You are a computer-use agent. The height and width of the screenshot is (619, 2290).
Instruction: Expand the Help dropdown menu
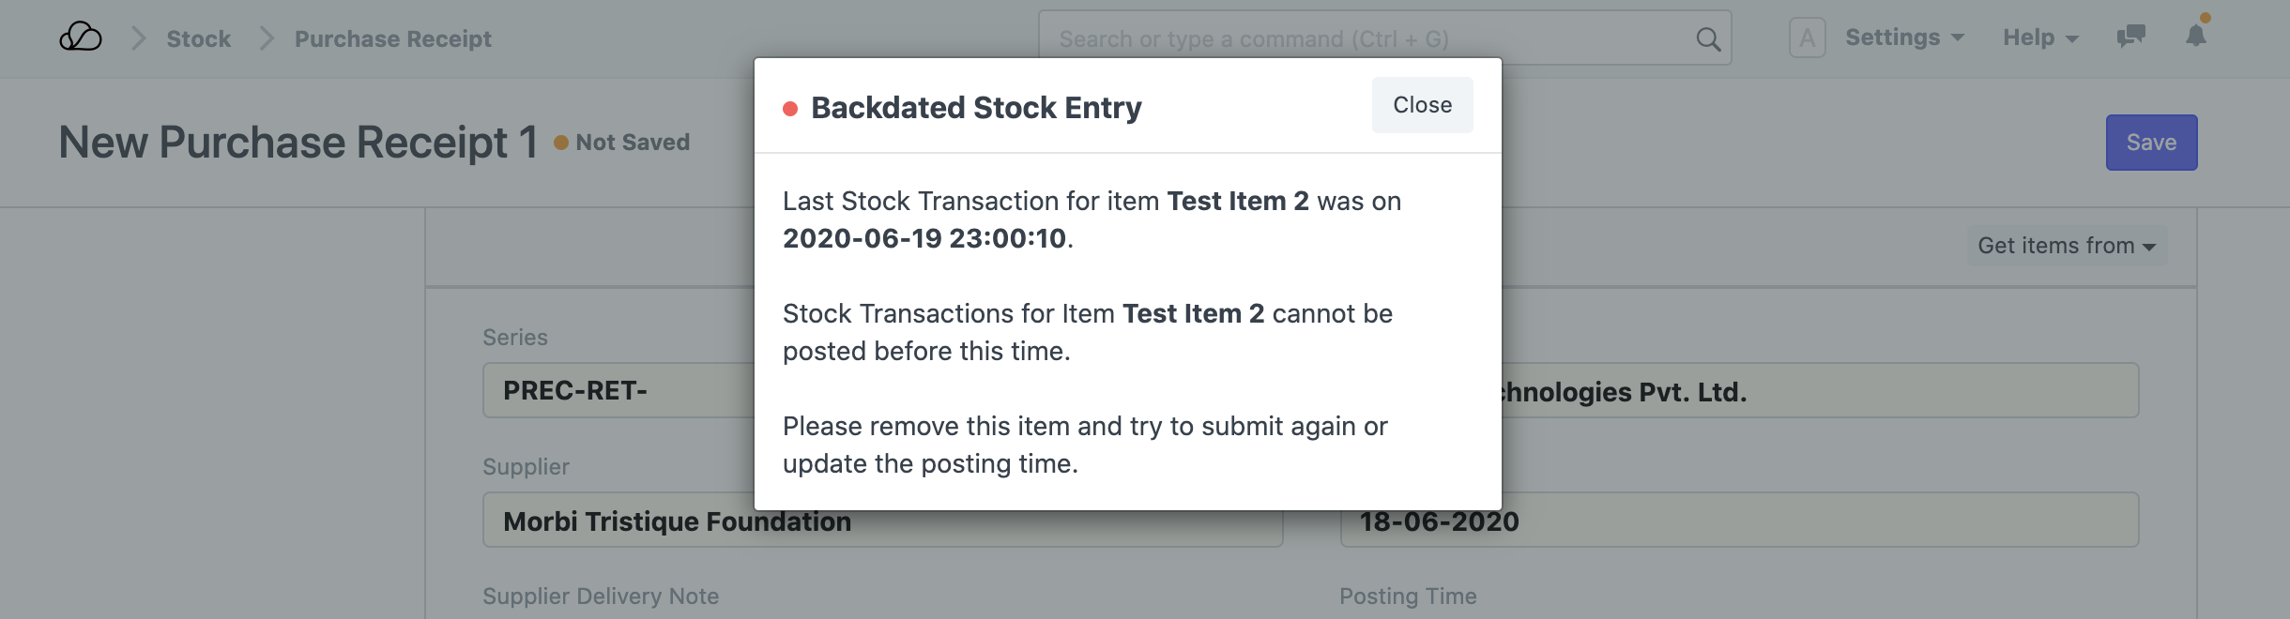[2040, 38]
